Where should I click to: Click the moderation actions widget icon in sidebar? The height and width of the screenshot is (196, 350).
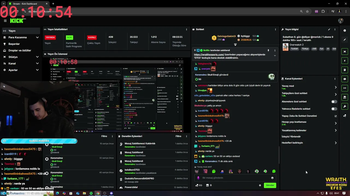pos(345,97)
